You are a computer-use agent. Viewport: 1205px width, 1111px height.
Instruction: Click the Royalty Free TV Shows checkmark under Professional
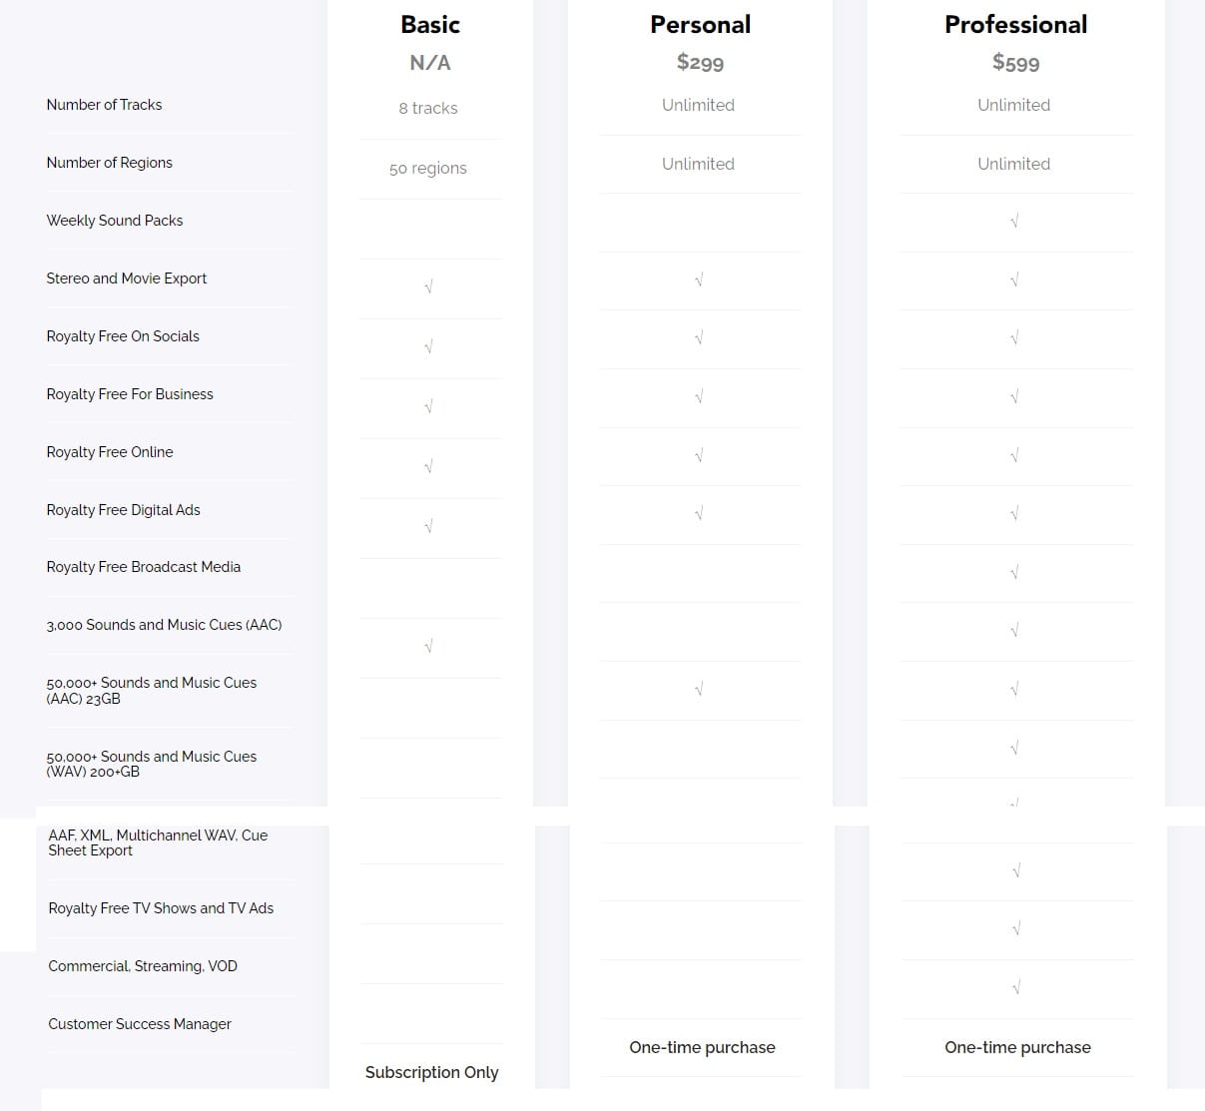click(1016, 928)
